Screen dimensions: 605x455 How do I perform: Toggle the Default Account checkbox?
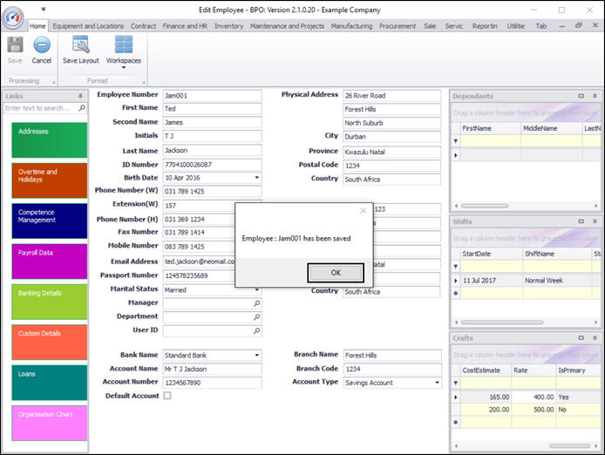click(167, 396)
